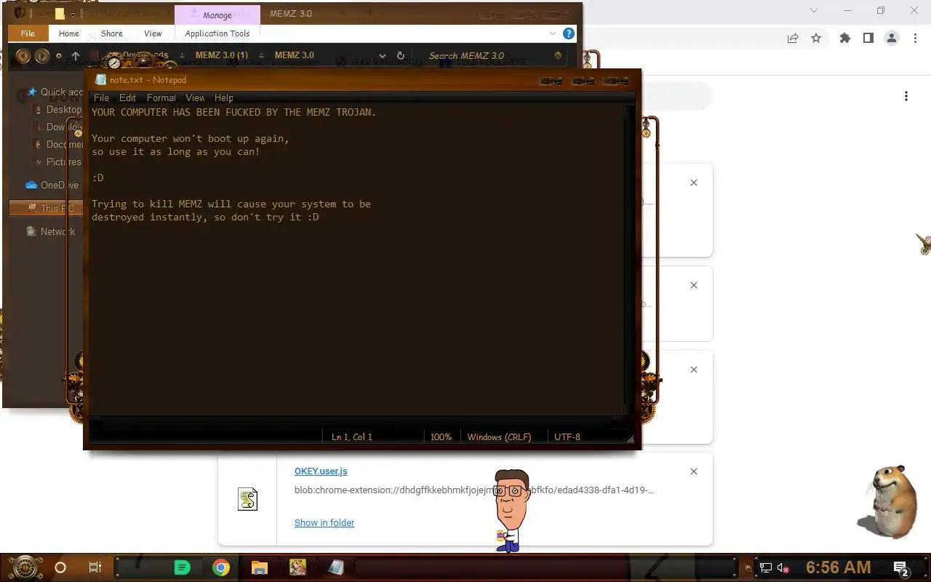Open the Notepad Help menu
This screenshot has height=582, width=931.
point(224,97)
